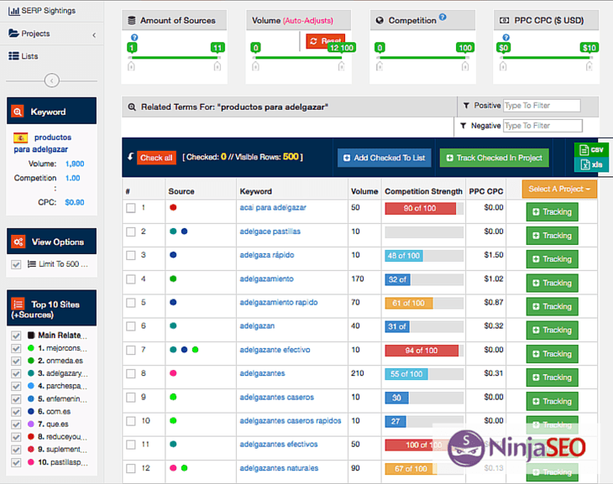
Task: Click the check-all arrow icon
Action: point(130,157)
